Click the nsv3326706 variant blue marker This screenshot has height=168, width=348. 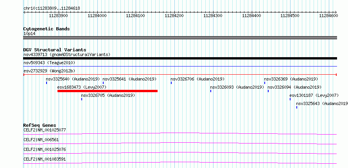click(x=171, y=83)
